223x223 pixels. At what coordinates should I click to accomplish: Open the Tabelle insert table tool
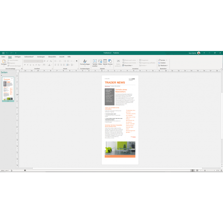[105, 62]
